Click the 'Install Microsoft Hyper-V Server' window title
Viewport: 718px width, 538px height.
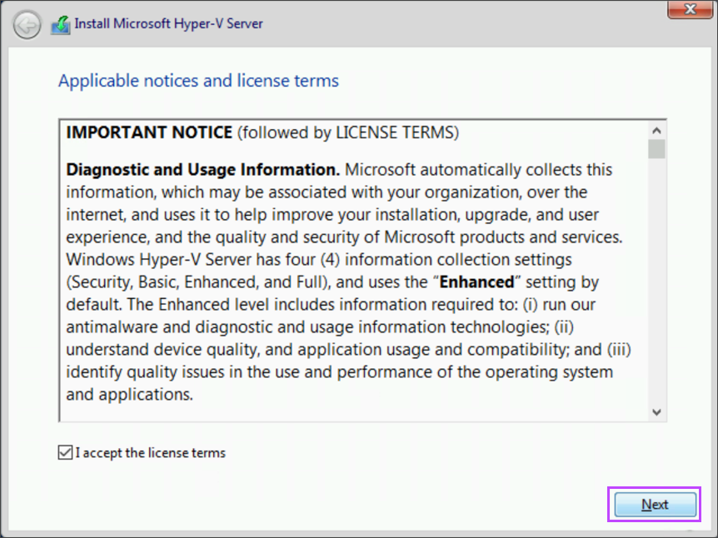click(168, 24)
